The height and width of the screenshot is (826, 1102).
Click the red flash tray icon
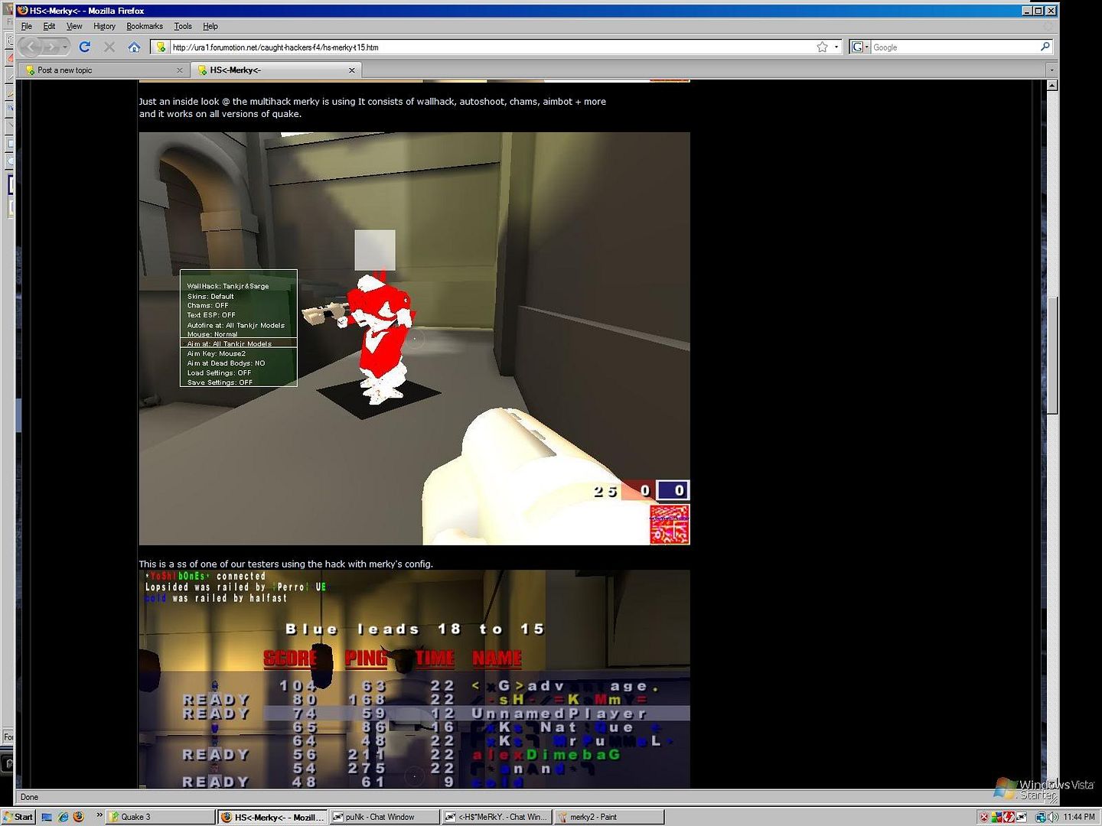pyautogui.click(x=1009, y=817)
